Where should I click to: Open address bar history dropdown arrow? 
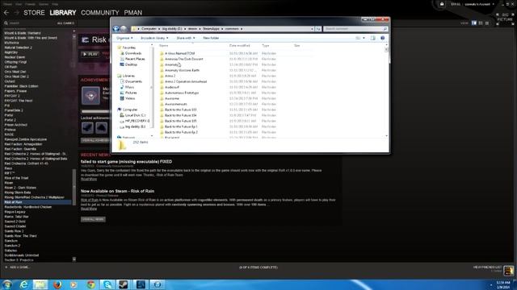312,29
